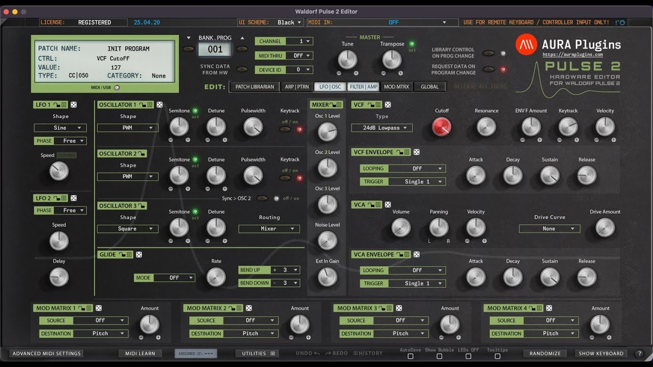Viewport: 653px width, 367px height.
Task: Enable the AutoSave checkbox
Action: tap(411, 356)
